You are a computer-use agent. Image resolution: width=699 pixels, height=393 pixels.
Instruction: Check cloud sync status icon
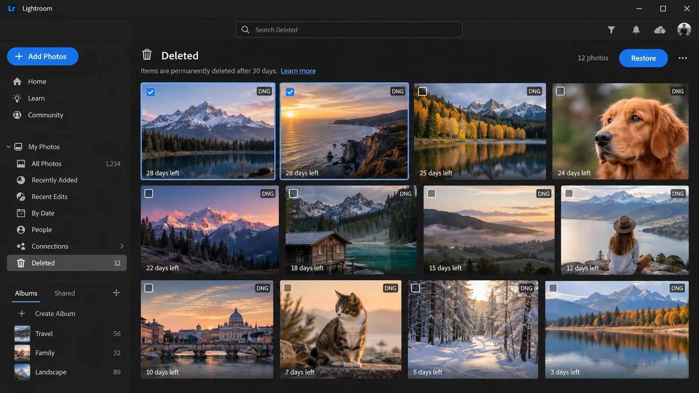click(x=660, y=30)
